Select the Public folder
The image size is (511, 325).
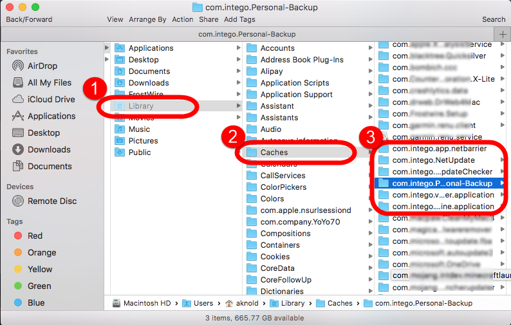coord(133,153)
